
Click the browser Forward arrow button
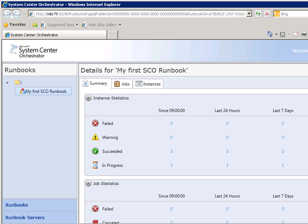click(x=16, y=14)
